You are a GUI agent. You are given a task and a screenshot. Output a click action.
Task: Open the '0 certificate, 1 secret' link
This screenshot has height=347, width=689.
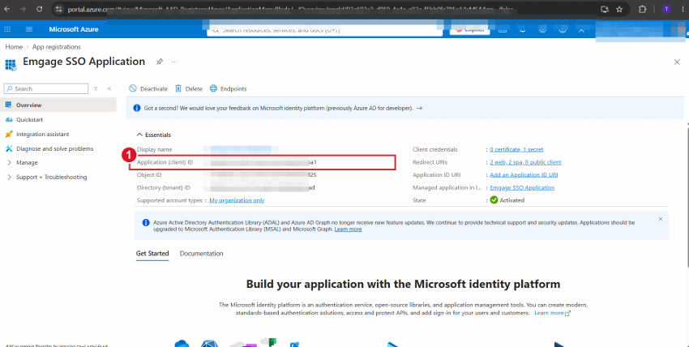point(516,149)
